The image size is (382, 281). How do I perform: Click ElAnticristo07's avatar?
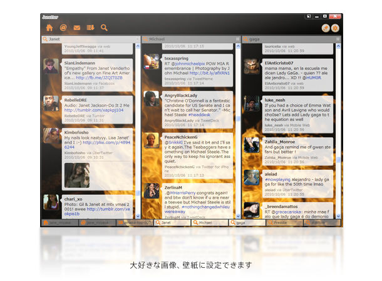pos(251,66)
